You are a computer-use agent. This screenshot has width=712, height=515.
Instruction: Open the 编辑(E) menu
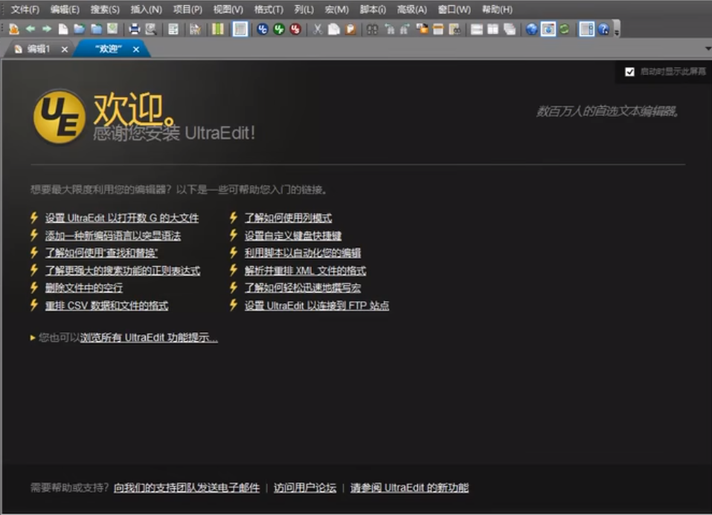(65, 9)
